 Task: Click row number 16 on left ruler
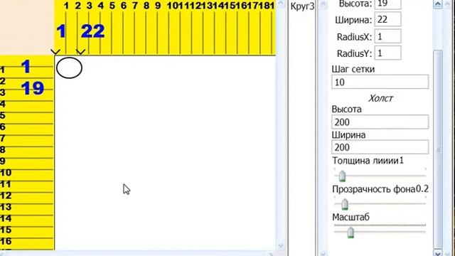point(6,241)
